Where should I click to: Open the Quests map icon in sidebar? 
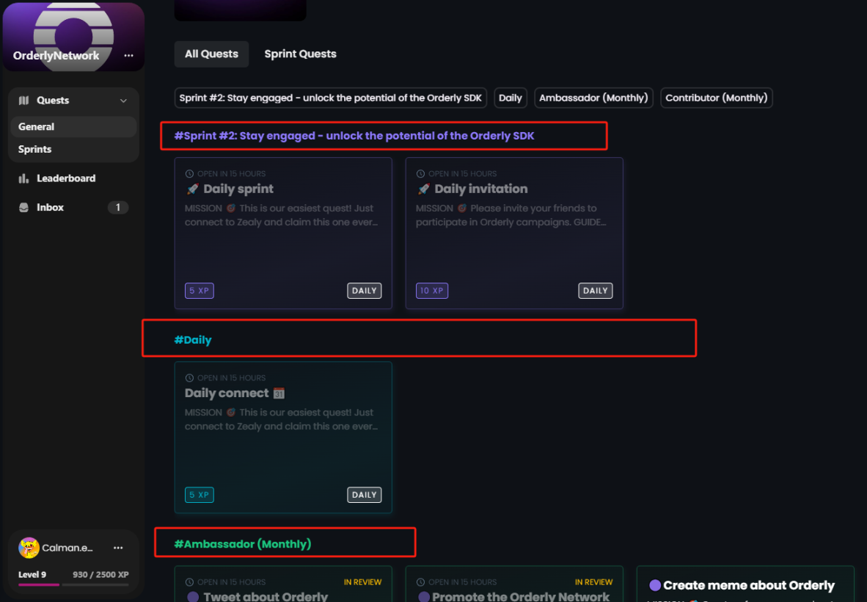pos(23,101)
